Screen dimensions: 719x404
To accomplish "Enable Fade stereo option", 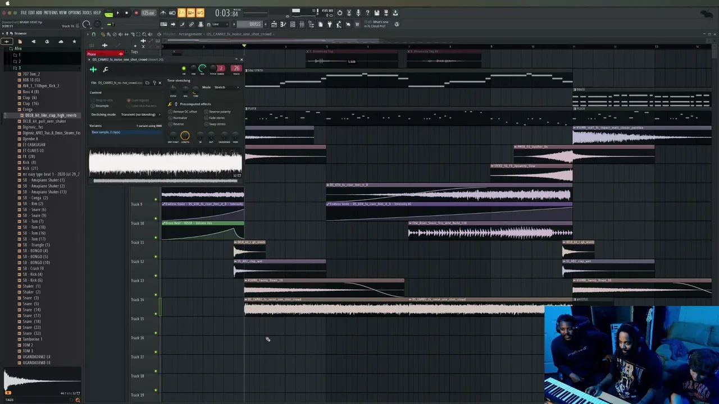I will point(215,118).
